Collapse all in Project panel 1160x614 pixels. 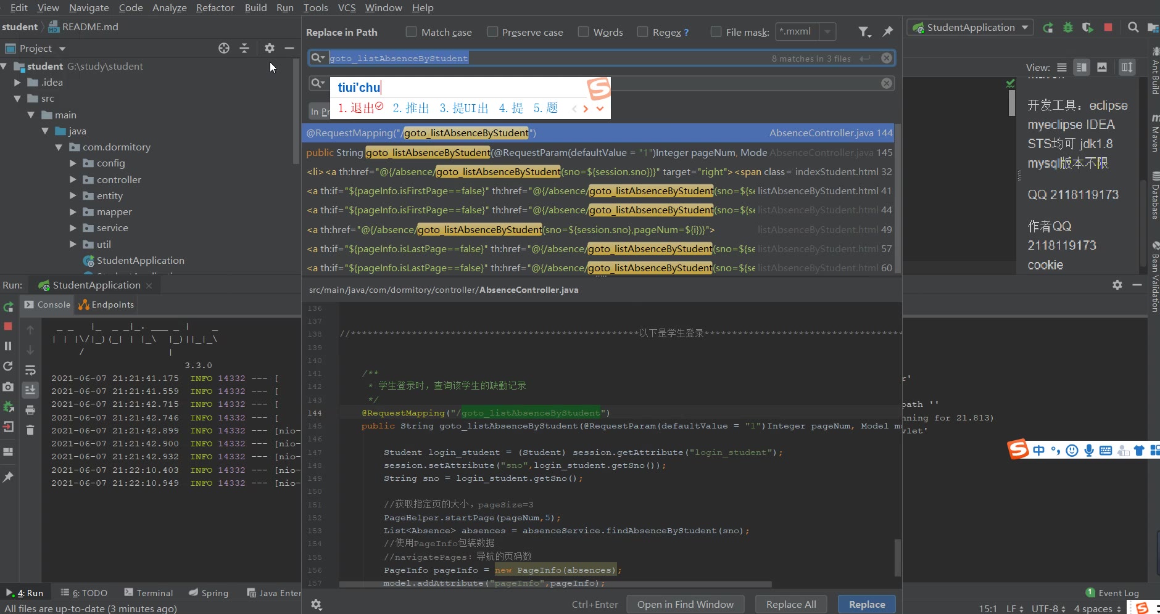(244, 48)
